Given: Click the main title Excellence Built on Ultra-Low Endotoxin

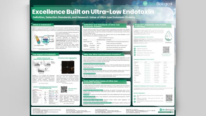Looking at the screenshot, I should pos(93,12).
